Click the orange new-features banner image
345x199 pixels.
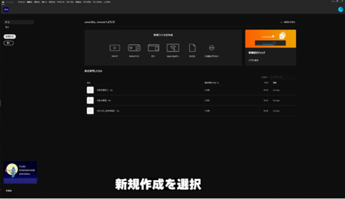(x=270, y=39)
